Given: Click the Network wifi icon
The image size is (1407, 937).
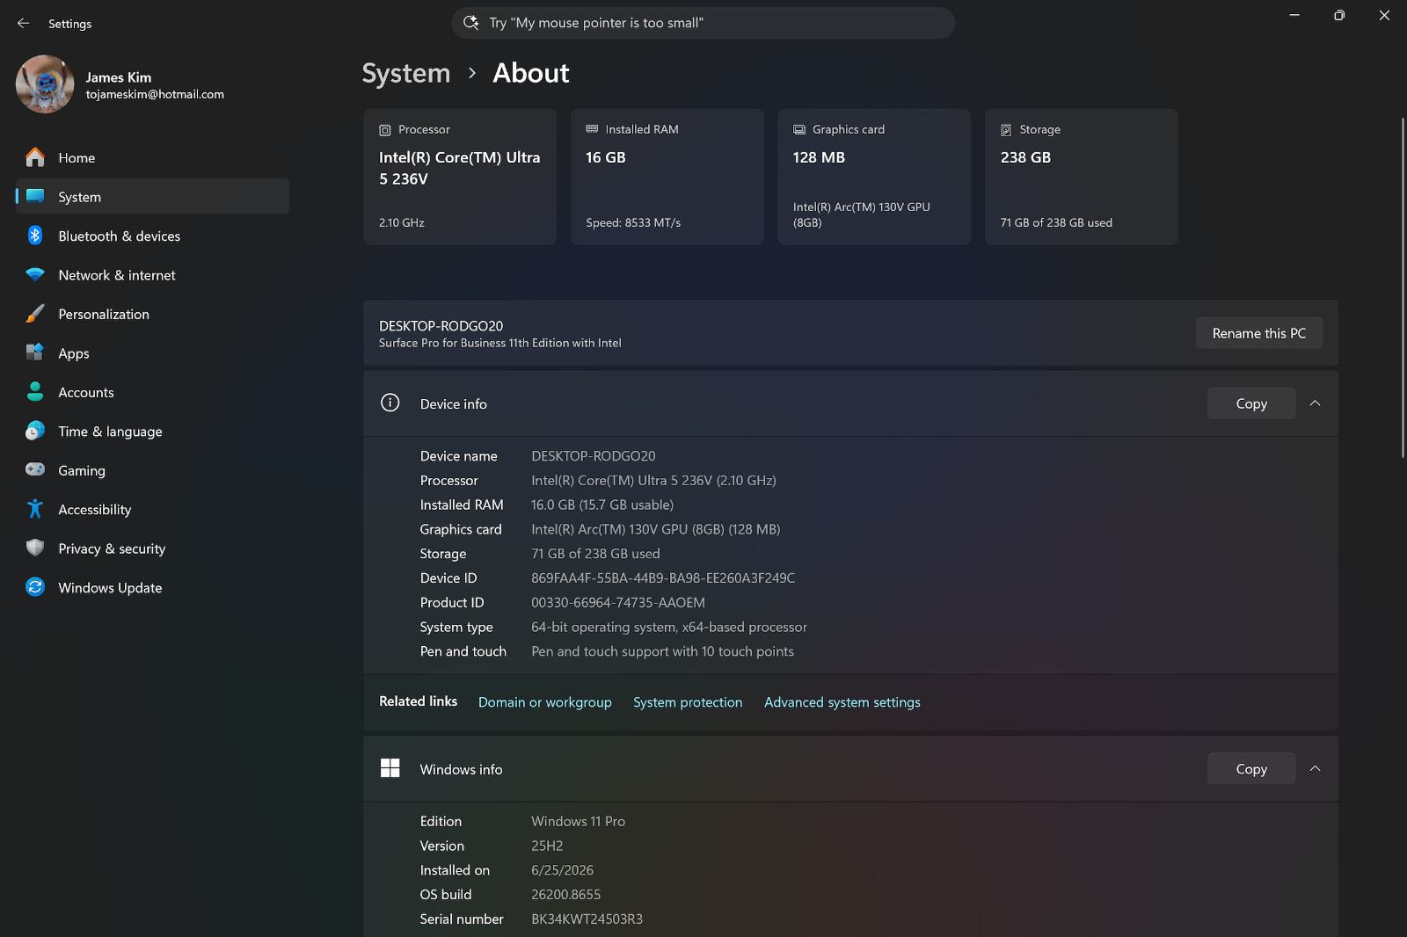Looking at the screenshot, I should (35, 274).
